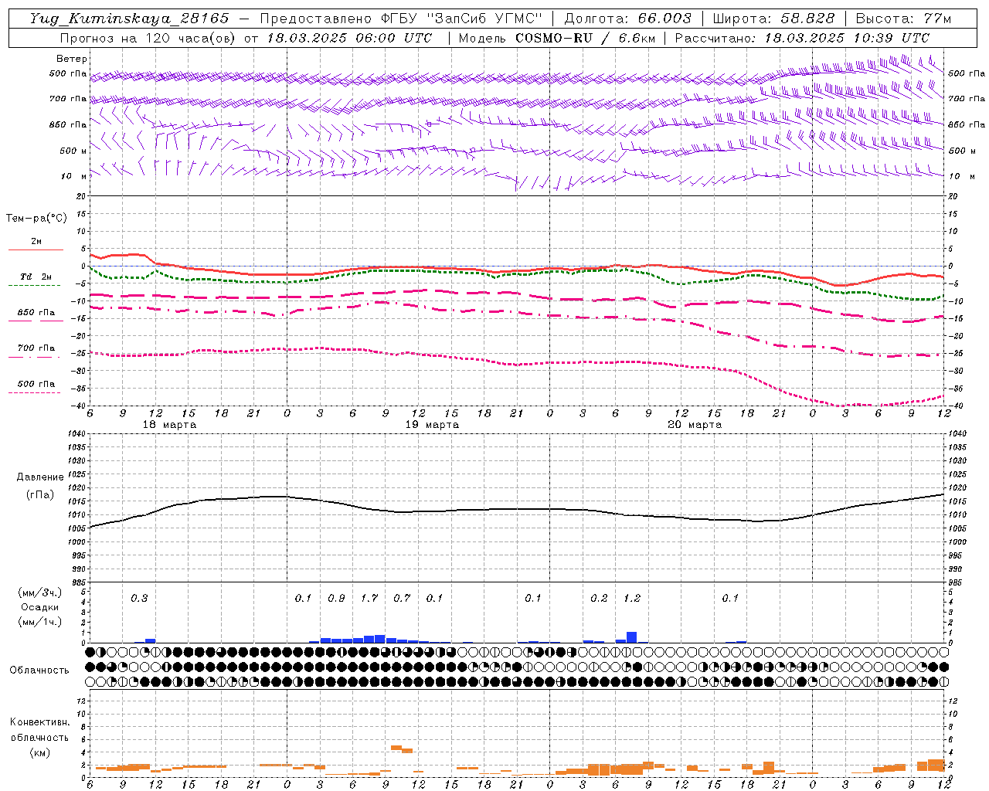Viewport: 989px width, 791px height.
Task: Click the Td 2м dew point legend entry
Action: pos(36,279)
